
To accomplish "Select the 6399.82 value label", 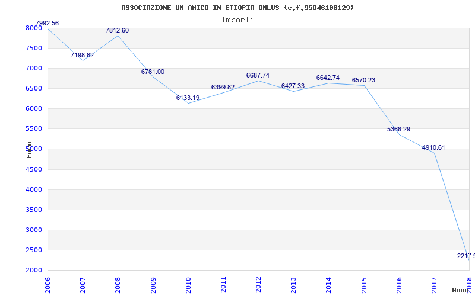I will (223, 87).
